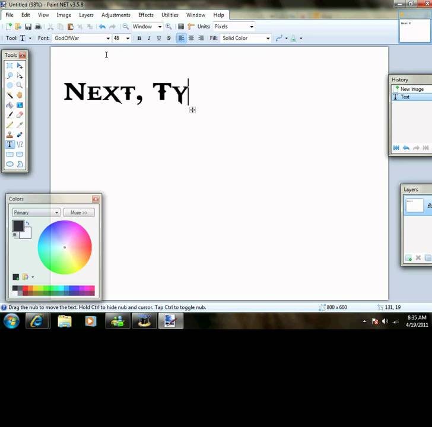Open the zoom level dropdown showing Window
The image size is (432, 427).
point(147,27)
